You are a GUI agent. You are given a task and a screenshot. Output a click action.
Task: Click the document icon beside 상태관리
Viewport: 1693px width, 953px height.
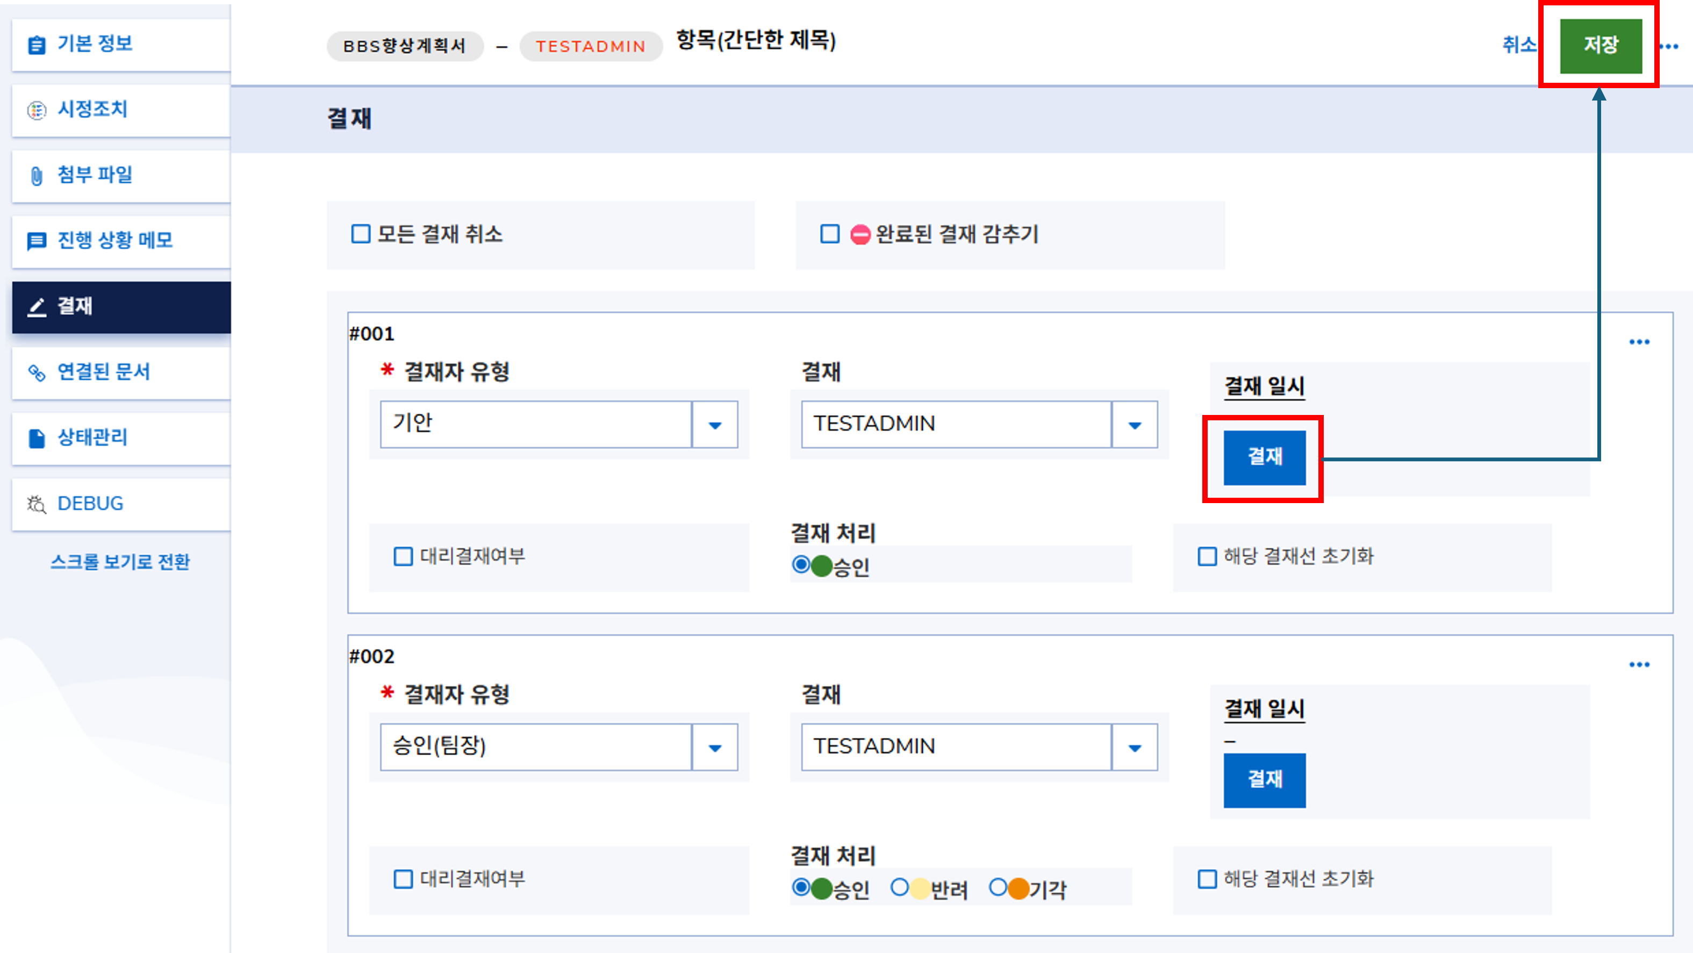point(37,439)
